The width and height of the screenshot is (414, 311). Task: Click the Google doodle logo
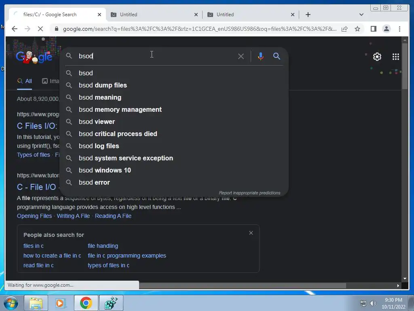pos(34,57)
